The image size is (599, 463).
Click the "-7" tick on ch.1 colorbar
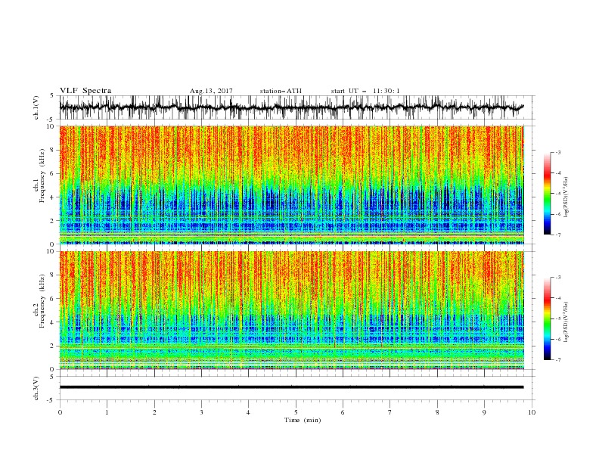coord(557,235)
